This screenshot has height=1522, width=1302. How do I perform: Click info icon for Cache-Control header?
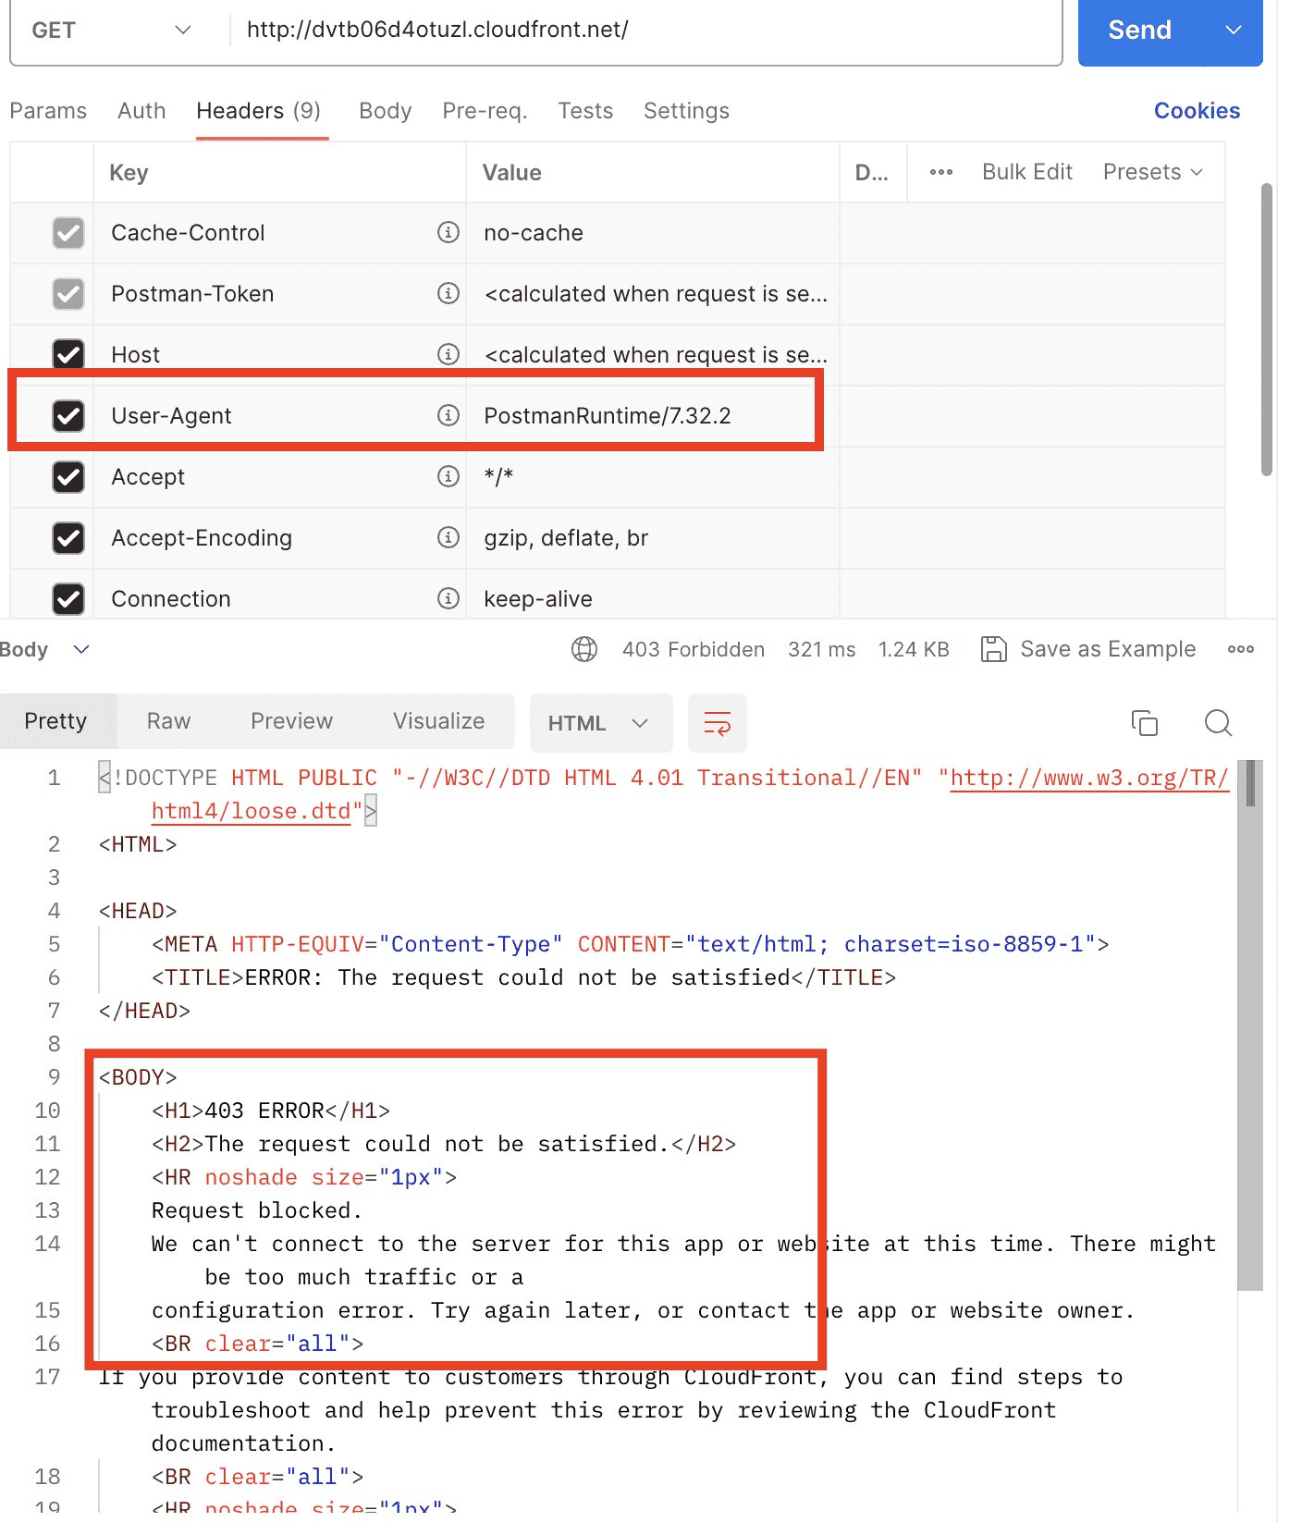448,232
